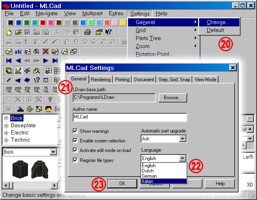Toggle the Enable screen selection checkbox
This screenshot has height=200, width=257.
75,140
